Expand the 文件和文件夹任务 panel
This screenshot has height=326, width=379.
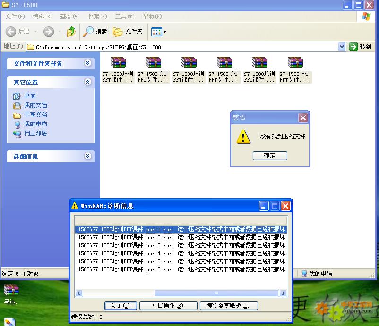tap(87, 63)
